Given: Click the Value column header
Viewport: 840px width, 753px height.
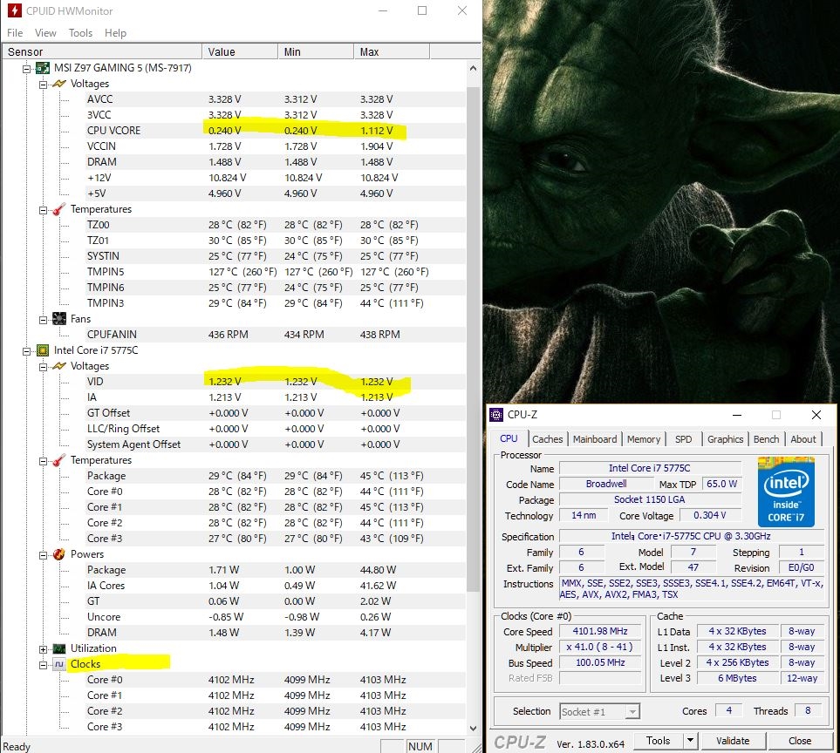Looking at the screenshot, I should 240,52.
